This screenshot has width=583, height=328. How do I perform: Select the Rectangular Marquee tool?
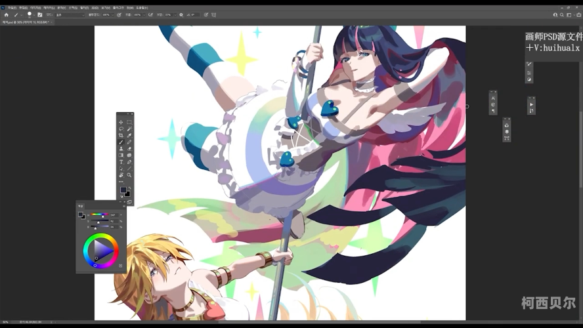129,122
